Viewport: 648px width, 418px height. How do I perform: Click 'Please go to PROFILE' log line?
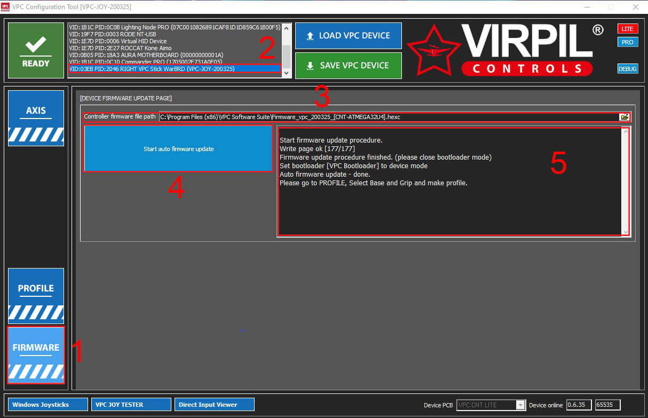[x=374, y=183]
